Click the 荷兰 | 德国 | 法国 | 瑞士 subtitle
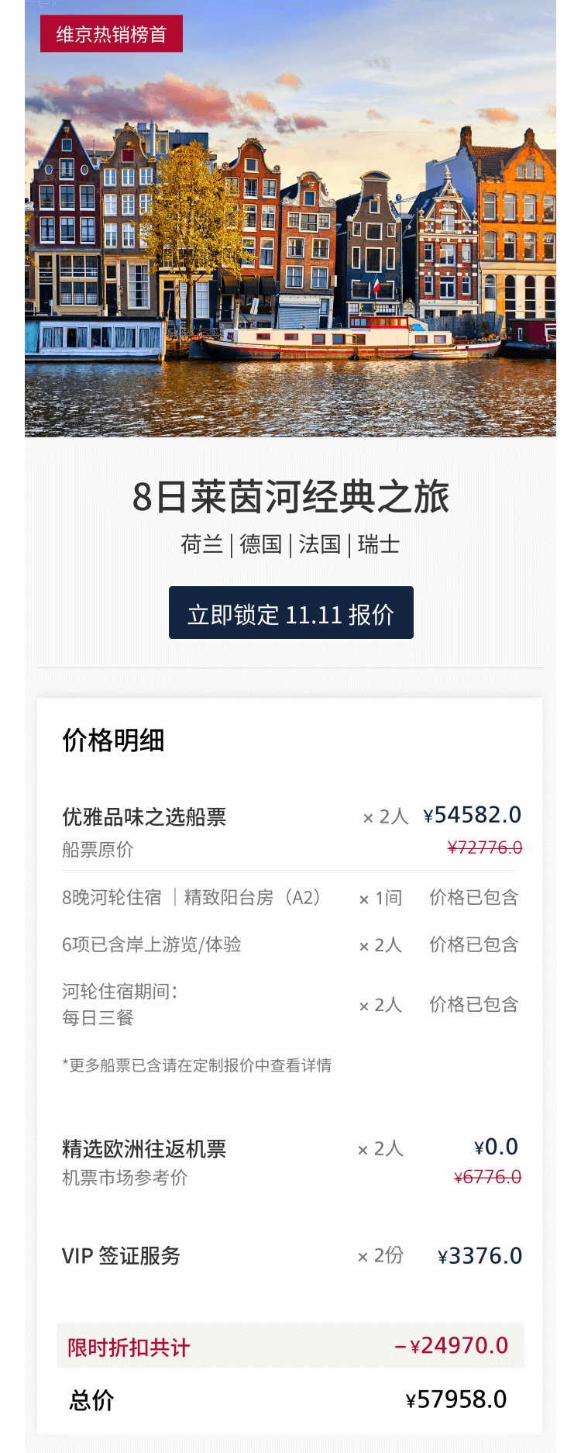581x1453 pixels. (x=290, y=544)
